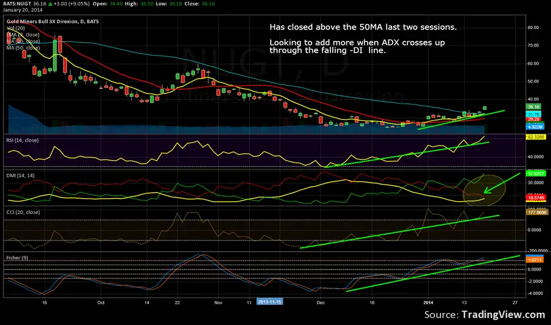Click the 2014 label on the time axis
The width and height of the screenshot is (551, 325).
pyautogui.click(x=429, y=303)
